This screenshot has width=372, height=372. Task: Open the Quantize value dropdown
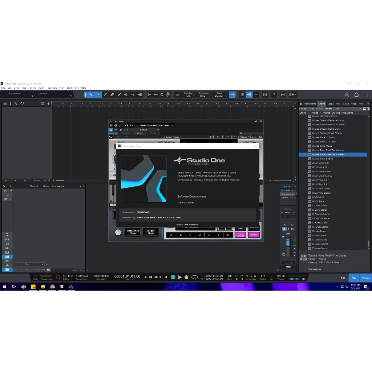point(189,96)
